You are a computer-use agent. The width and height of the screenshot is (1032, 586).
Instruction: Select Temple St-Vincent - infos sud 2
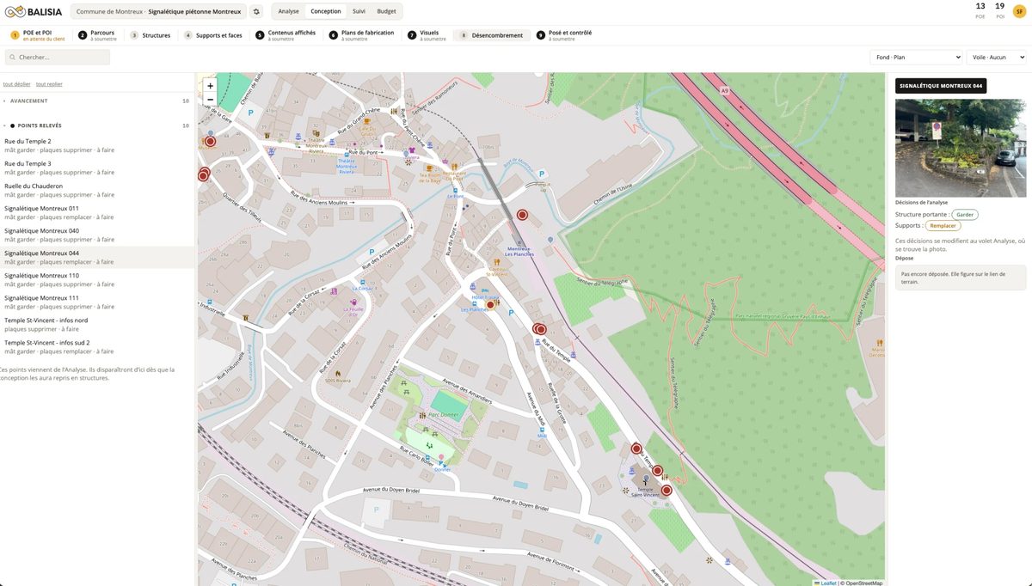(x=97, y=346)
